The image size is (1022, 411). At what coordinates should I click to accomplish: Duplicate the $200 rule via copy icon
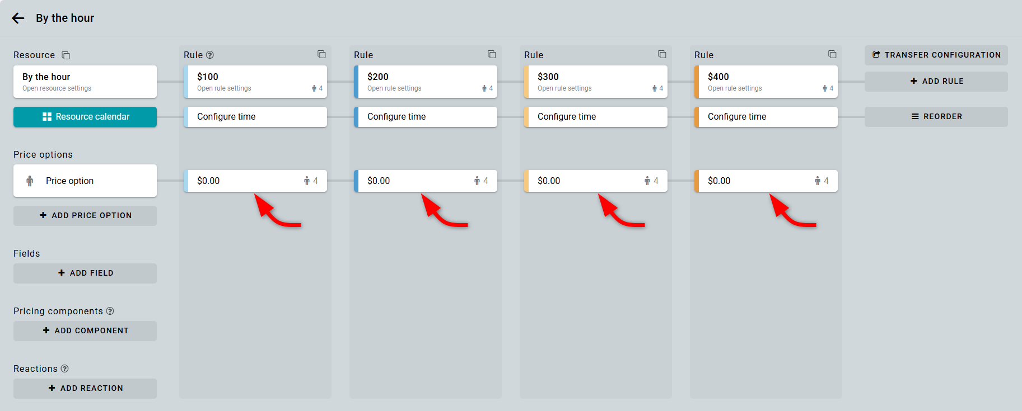492,54
